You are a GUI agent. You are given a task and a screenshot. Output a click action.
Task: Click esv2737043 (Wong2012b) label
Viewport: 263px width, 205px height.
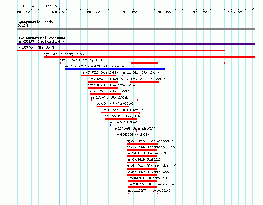pos(110,97)
